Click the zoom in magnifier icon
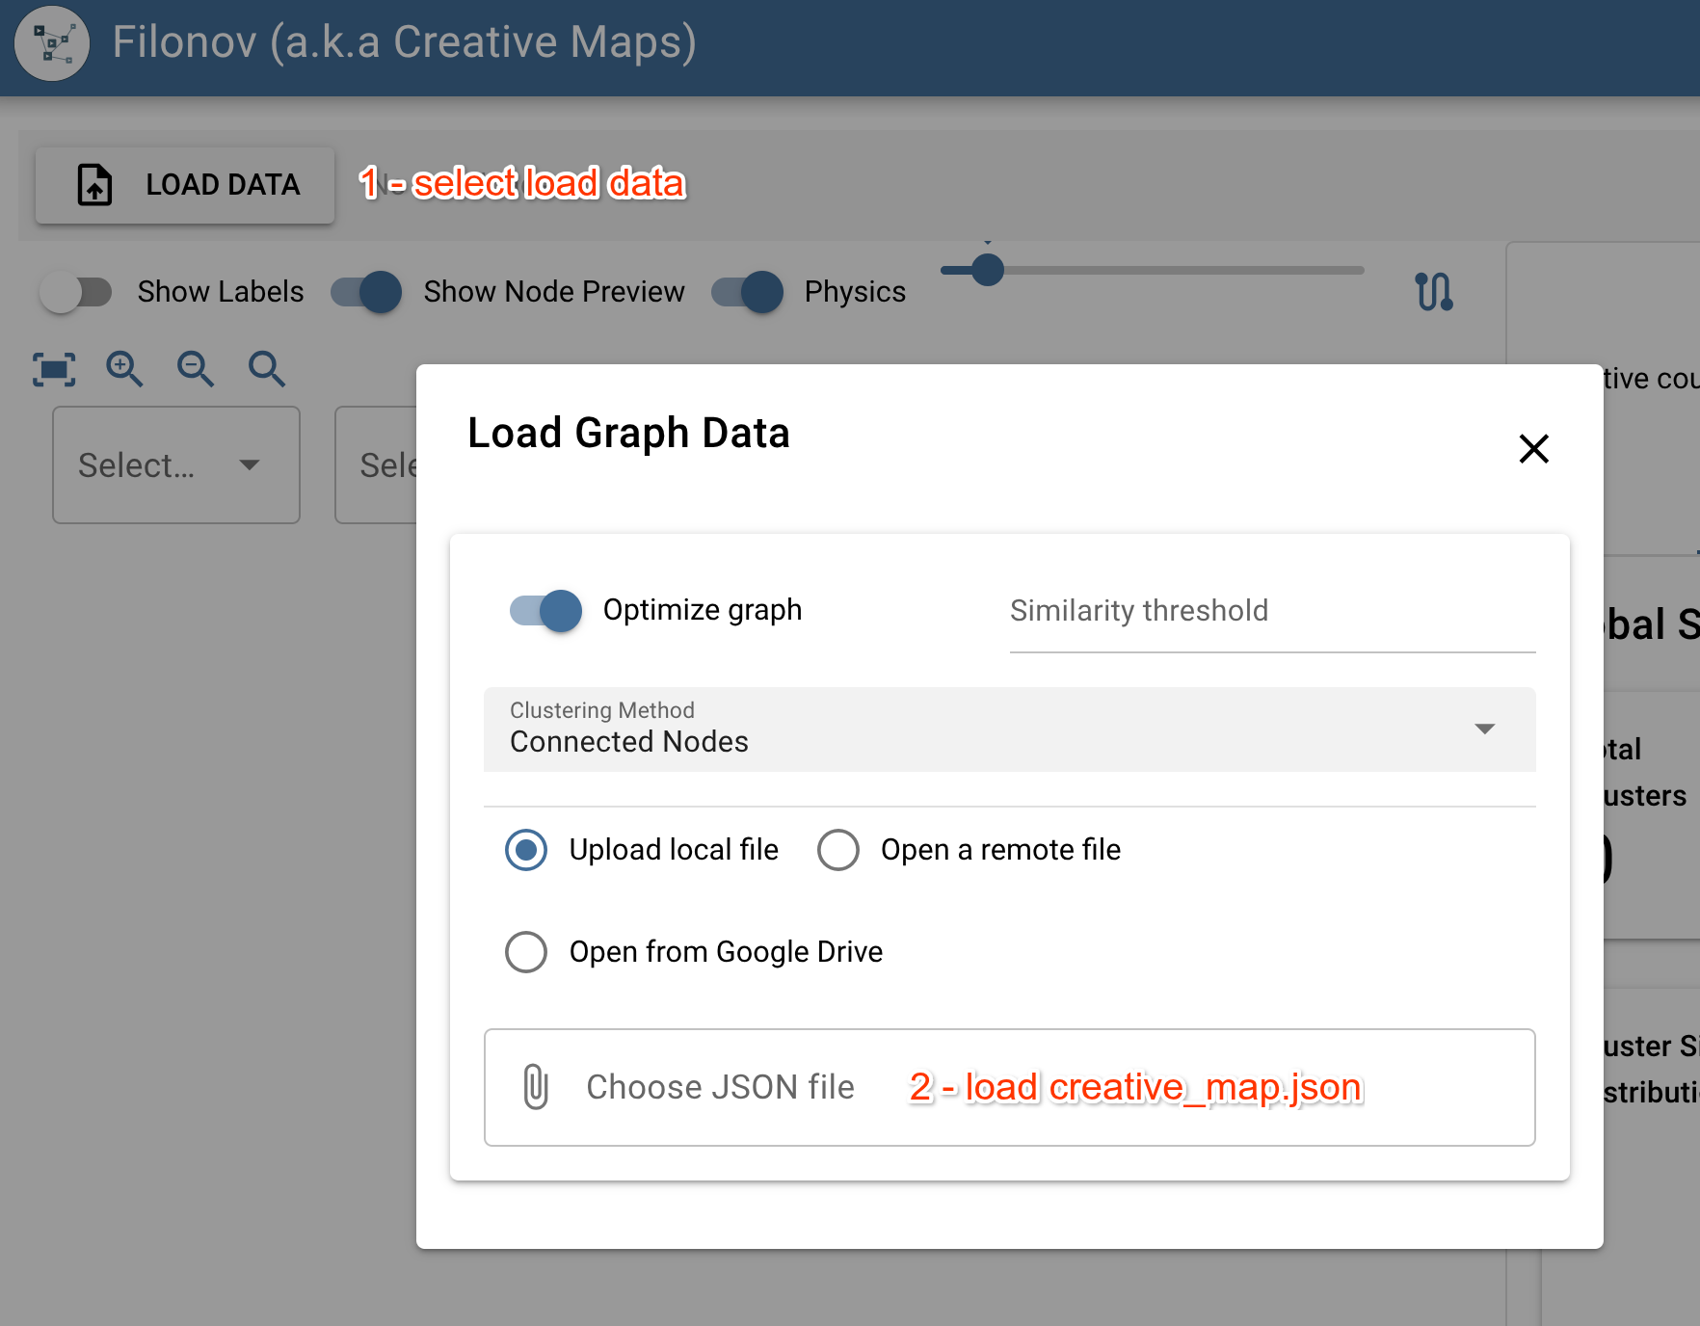1700x1326 pixels. coord(124,369)
